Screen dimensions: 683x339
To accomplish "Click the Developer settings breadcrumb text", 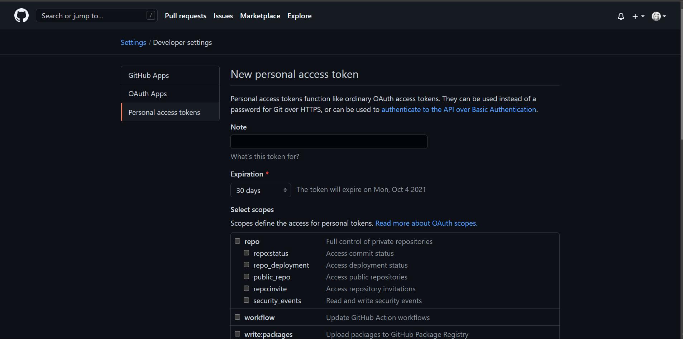I will (x=182, y=42).
